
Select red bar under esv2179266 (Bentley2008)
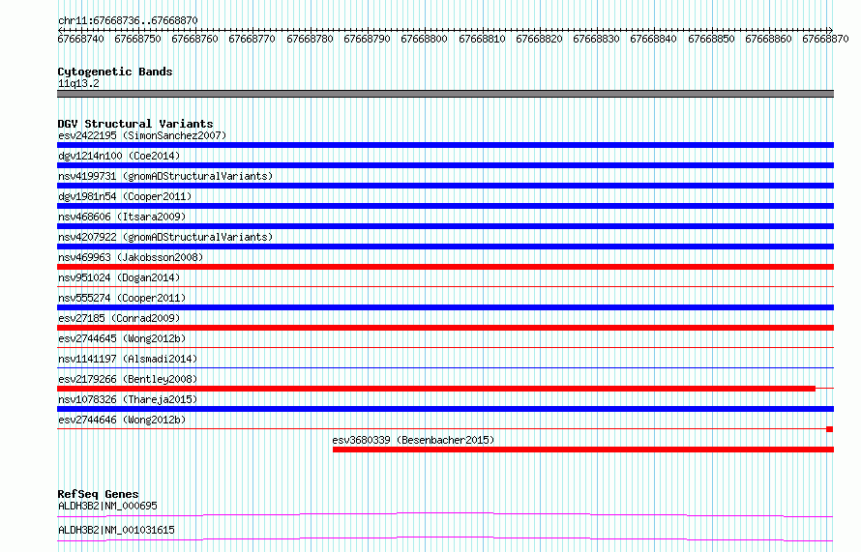436,389
